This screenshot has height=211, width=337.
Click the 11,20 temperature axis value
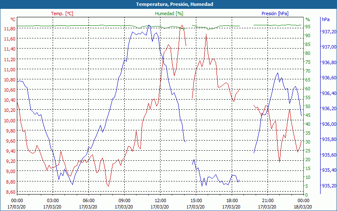[9, 59]
